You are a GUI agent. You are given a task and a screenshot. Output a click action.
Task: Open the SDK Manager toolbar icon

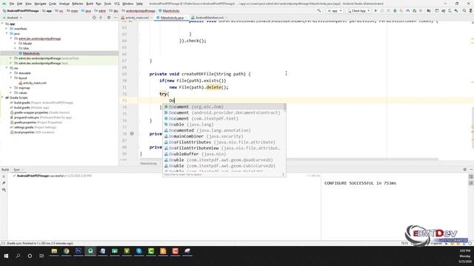pos(456,11)
